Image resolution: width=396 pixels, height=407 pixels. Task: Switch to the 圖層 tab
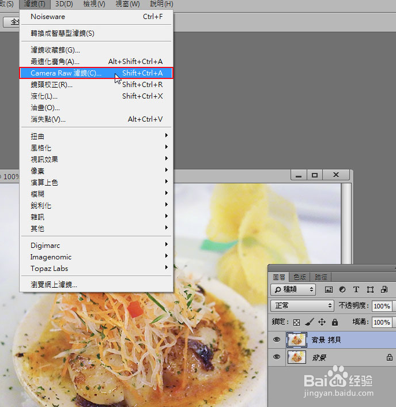click(279, 277)
